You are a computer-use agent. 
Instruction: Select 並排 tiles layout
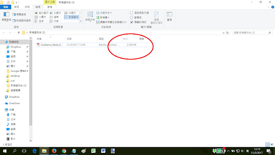(x=39, y=21)
